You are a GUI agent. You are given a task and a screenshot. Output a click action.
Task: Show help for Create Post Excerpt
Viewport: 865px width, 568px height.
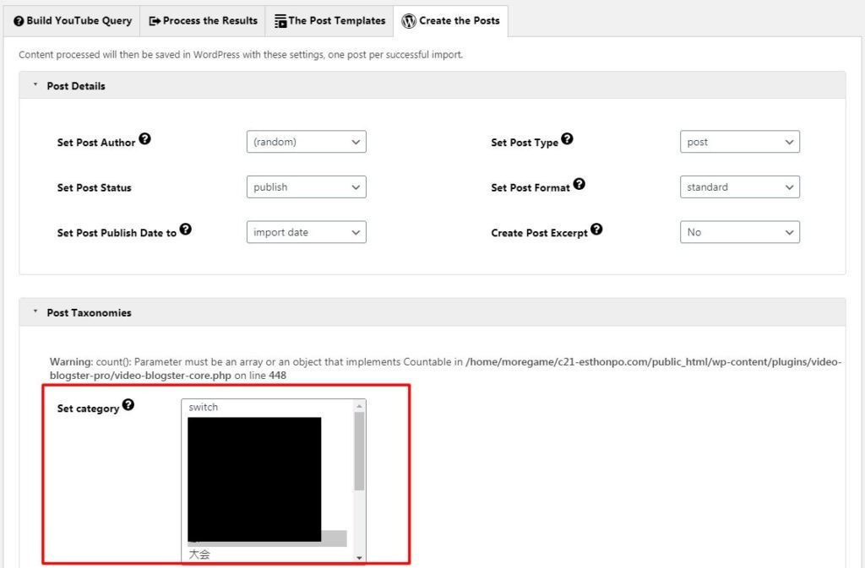(596, 230)
